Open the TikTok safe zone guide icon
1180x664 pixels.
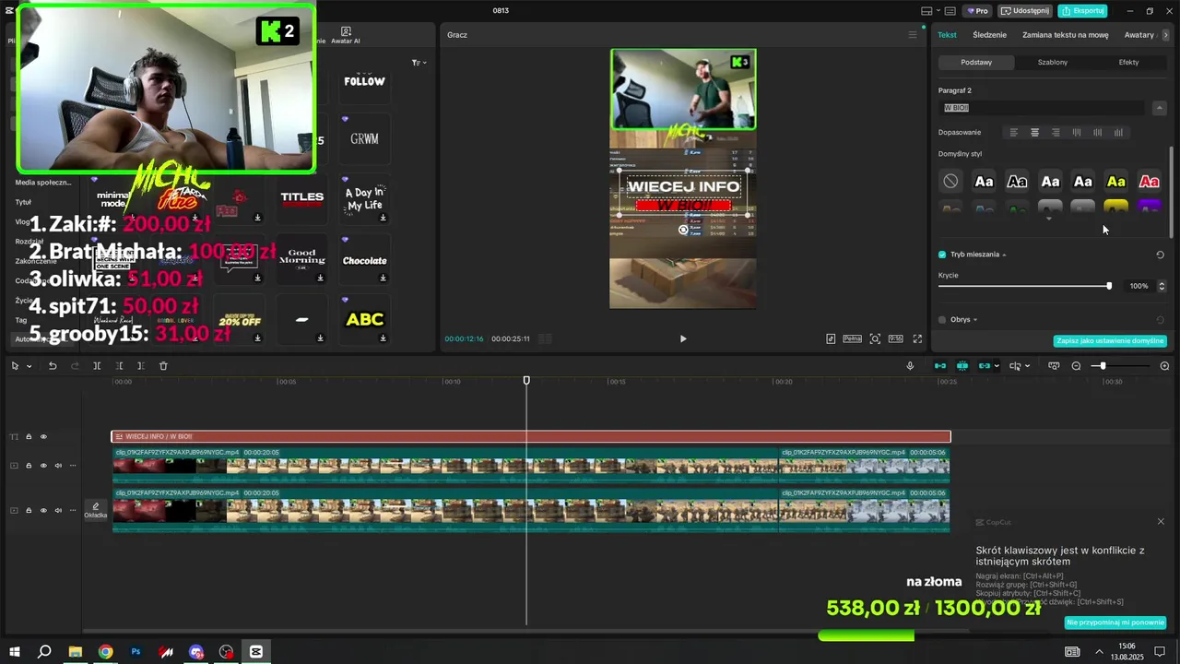(x=831, y=338)
